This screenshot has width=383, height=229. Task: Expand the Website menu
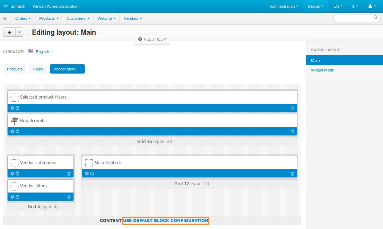click(106, 18)
